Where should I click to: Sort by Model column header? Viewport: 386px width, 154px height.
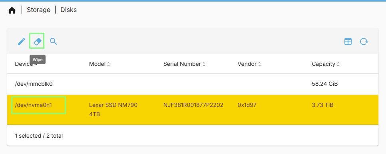click(x=99, y=64)
